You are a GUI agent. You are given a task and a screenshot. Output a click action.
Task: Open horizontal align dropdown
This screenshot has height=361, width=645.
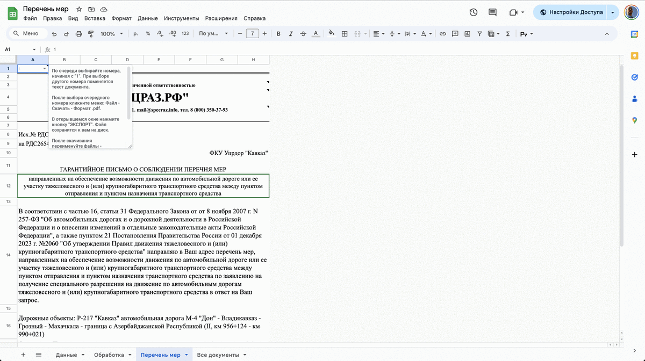pos(379,34)
